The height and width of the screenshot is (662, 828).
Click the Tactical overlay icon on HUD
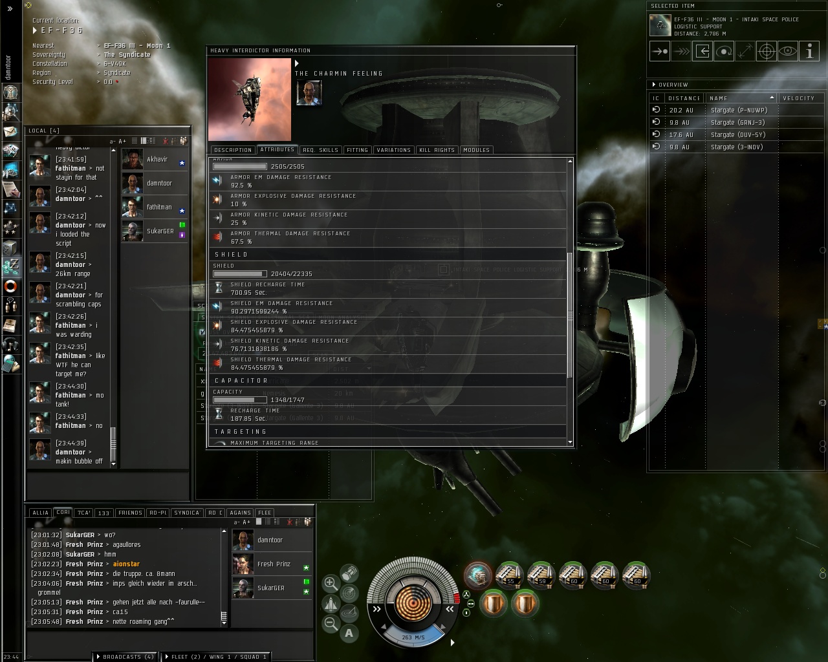point(349,612)
